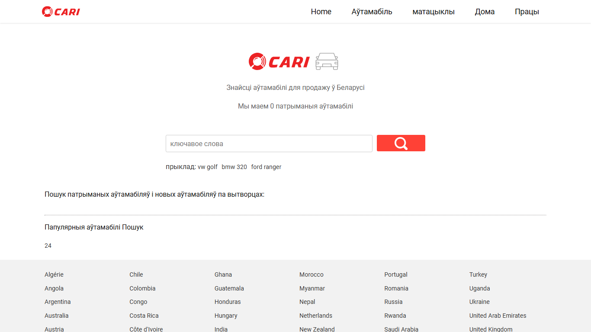Open the Uganda country link
Viewport: 591px width, 332px height.
tap(480, 288)
